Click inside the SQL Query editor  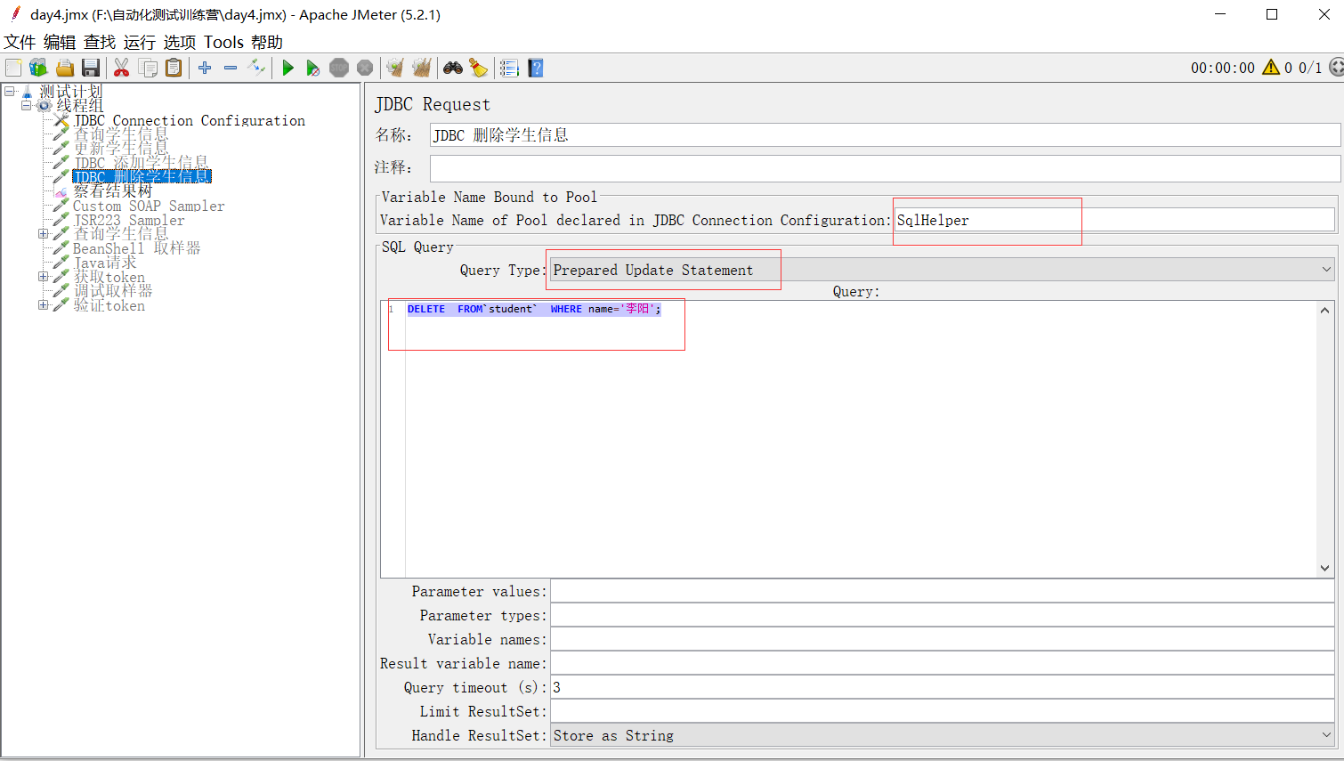(862, 439)
